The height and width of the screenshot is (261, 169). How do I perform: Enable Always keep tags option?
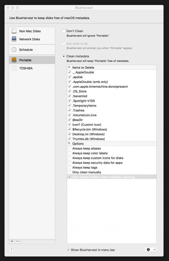click(70, 167)
